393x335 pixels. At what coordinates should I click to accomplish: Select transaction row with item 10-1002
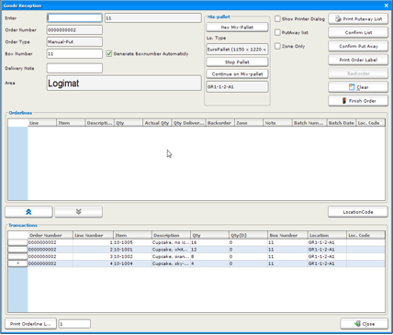click(x=196, y=256)
